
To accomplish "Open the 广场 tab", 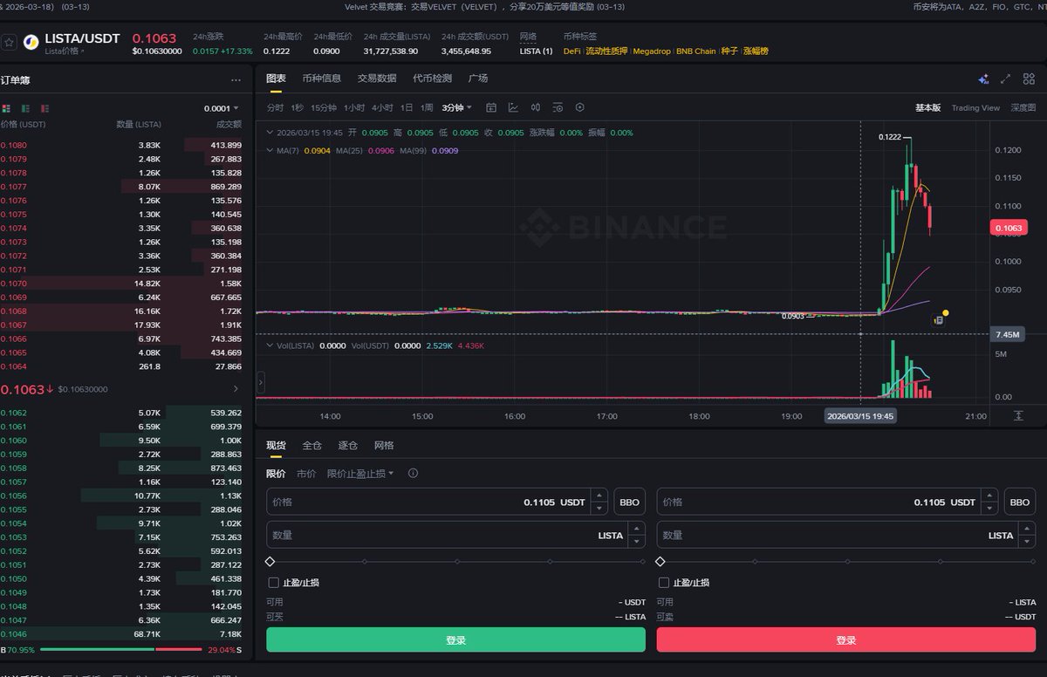I will pyautogui.click(x=478, y=78).
